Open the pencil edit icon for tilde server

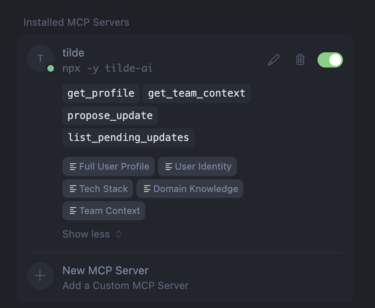point(273,59)
